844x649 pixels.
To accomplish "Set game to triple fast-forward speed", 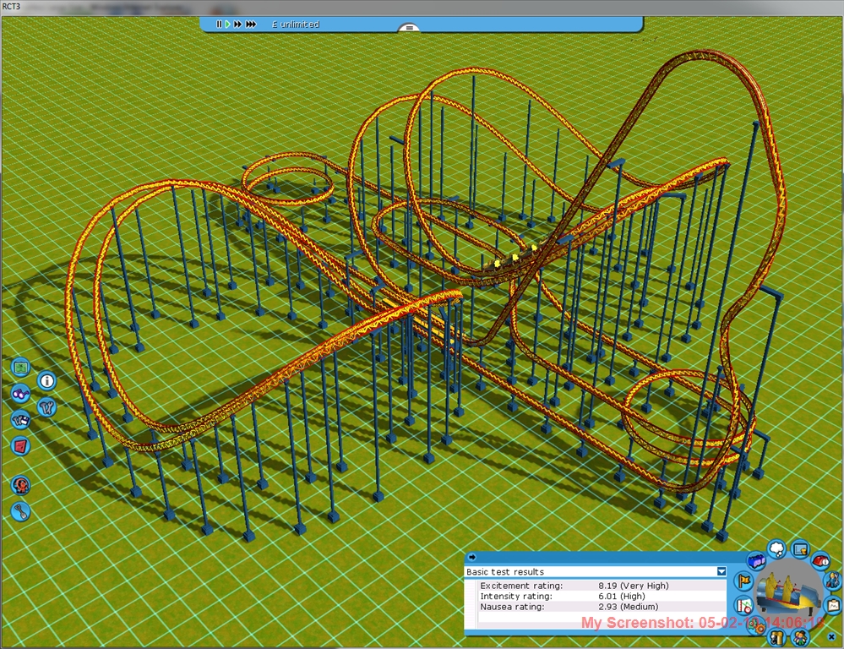I will [x=251, y=25].
